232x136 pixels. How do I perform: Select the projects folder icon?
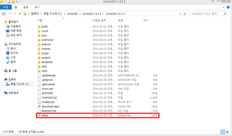tap(39, 57)
